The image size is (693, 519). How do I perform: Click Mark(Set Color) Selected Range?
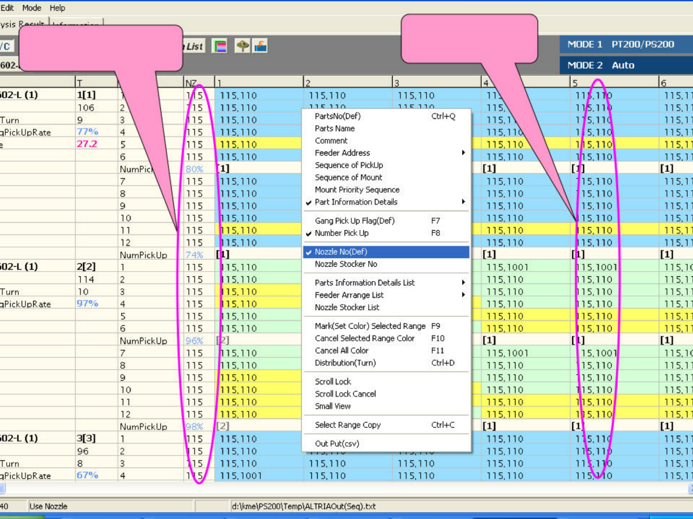(370, 326)
